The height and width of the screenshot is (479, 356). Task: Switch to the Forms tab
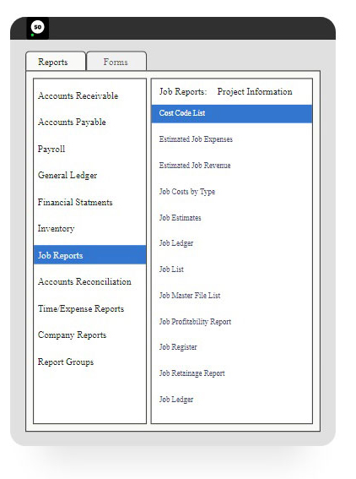(x=116, y=62)
